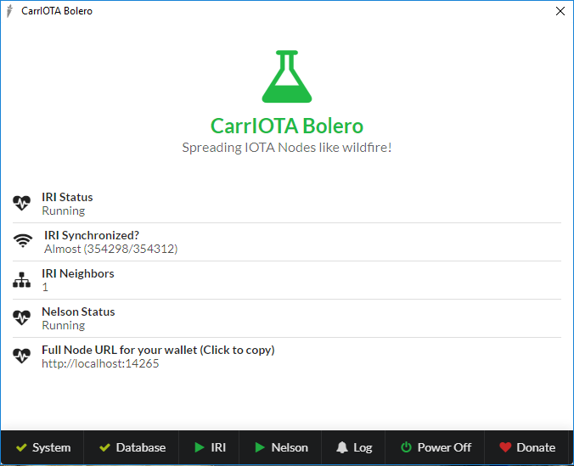Click the heartbeat icon beside Full Node URL
The image size is (574, 466).
click(21, 356)
